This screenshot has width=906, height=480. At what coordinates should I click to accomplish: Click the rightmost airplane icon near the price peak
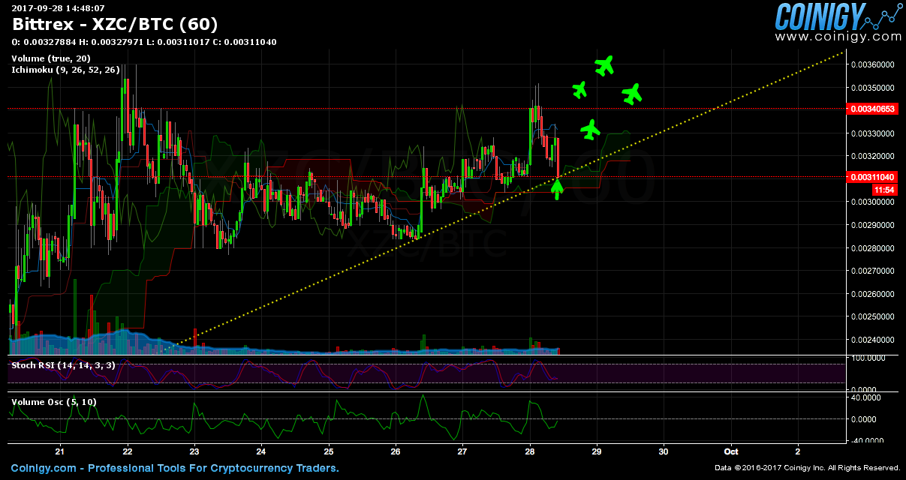(x=632, y=93)
